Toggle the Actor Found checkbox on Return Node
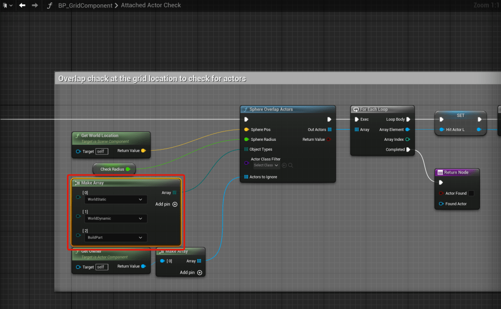This screenshot has height=309, width=501. click(471, 193)
